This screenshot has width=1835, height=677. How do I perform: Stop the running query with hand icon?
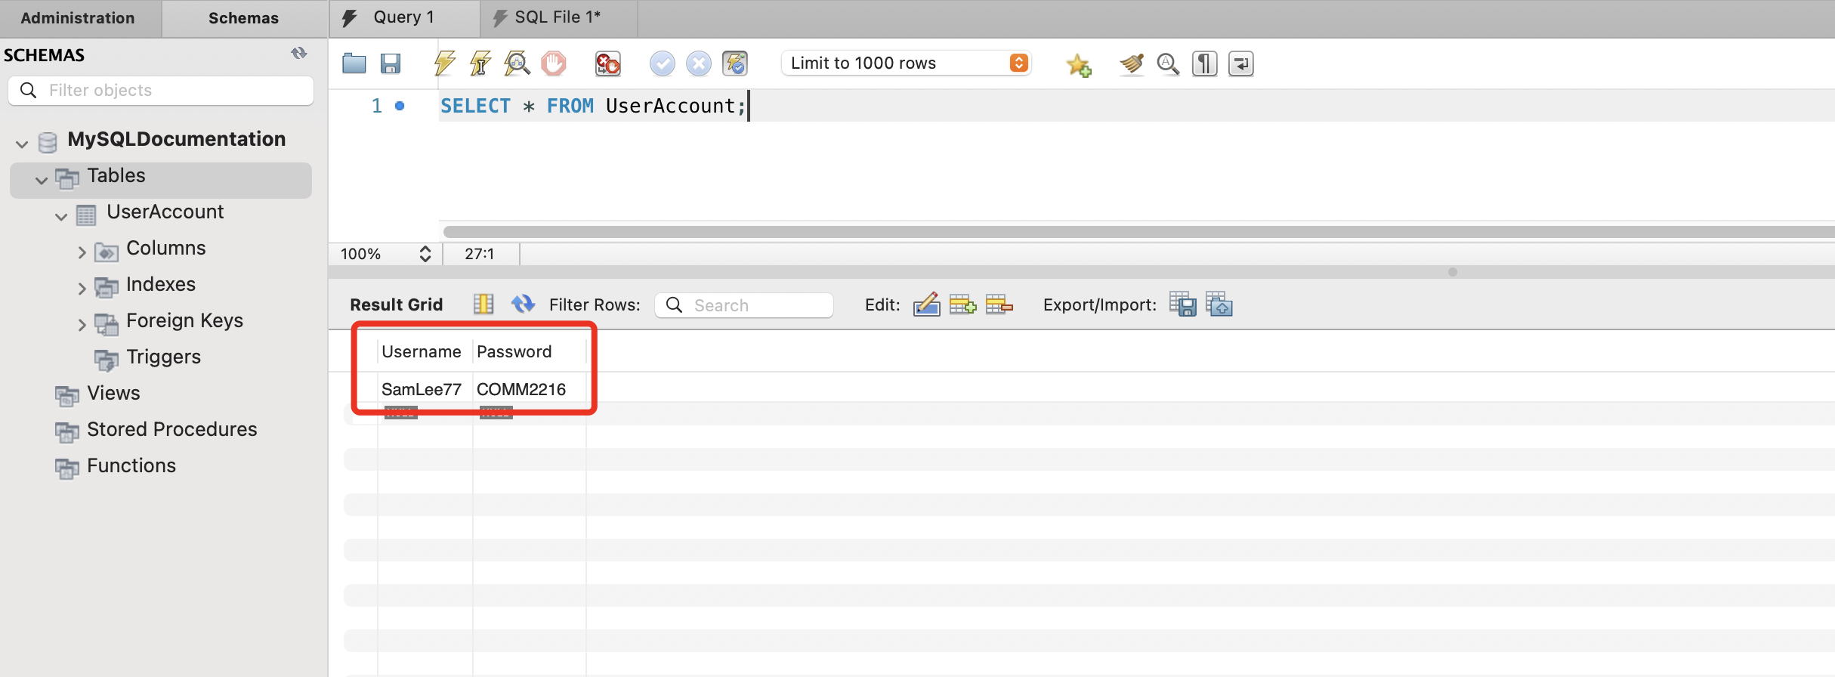tap(553, 63)
